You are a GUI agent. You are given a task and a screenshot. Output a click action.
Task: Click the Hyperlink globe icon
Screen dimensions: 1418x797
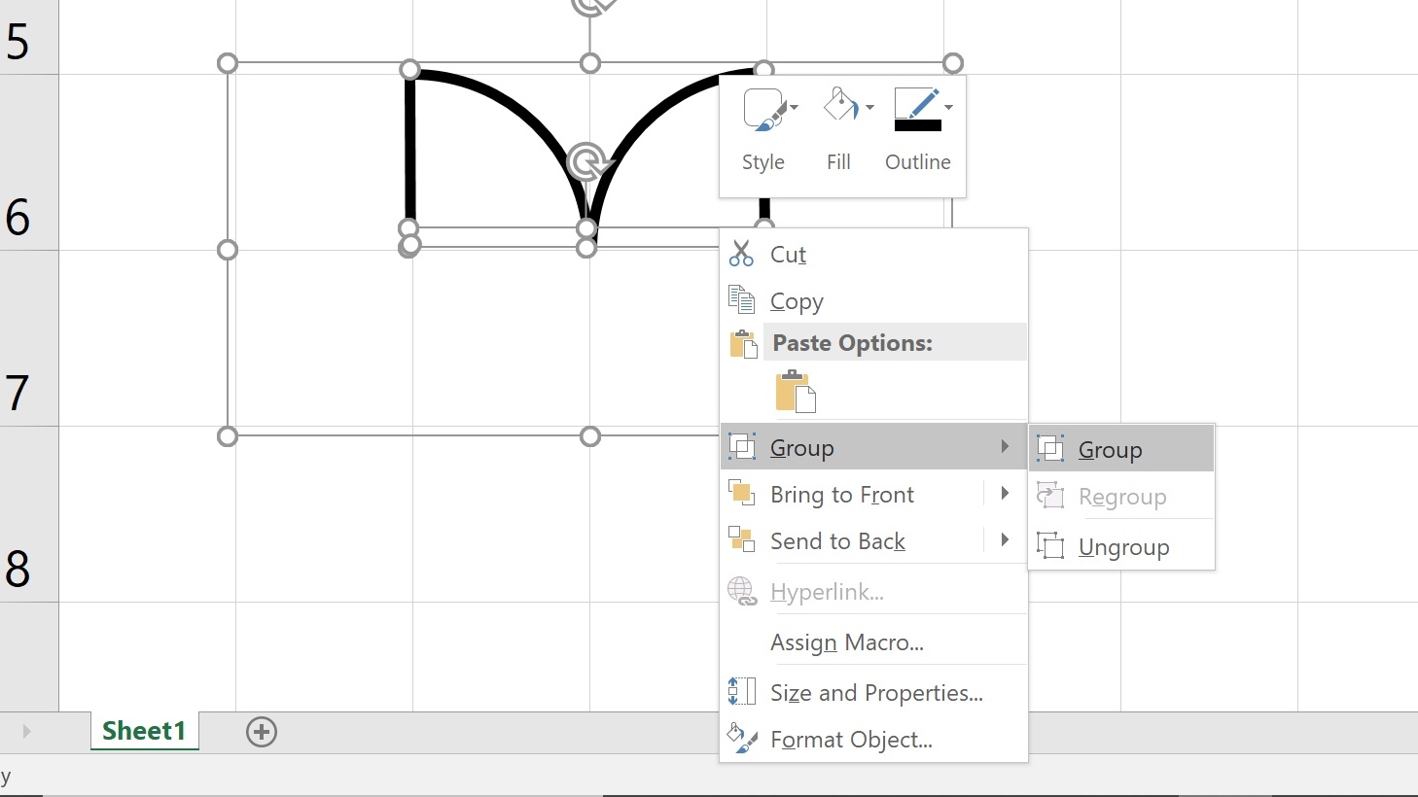coord(742,591)
